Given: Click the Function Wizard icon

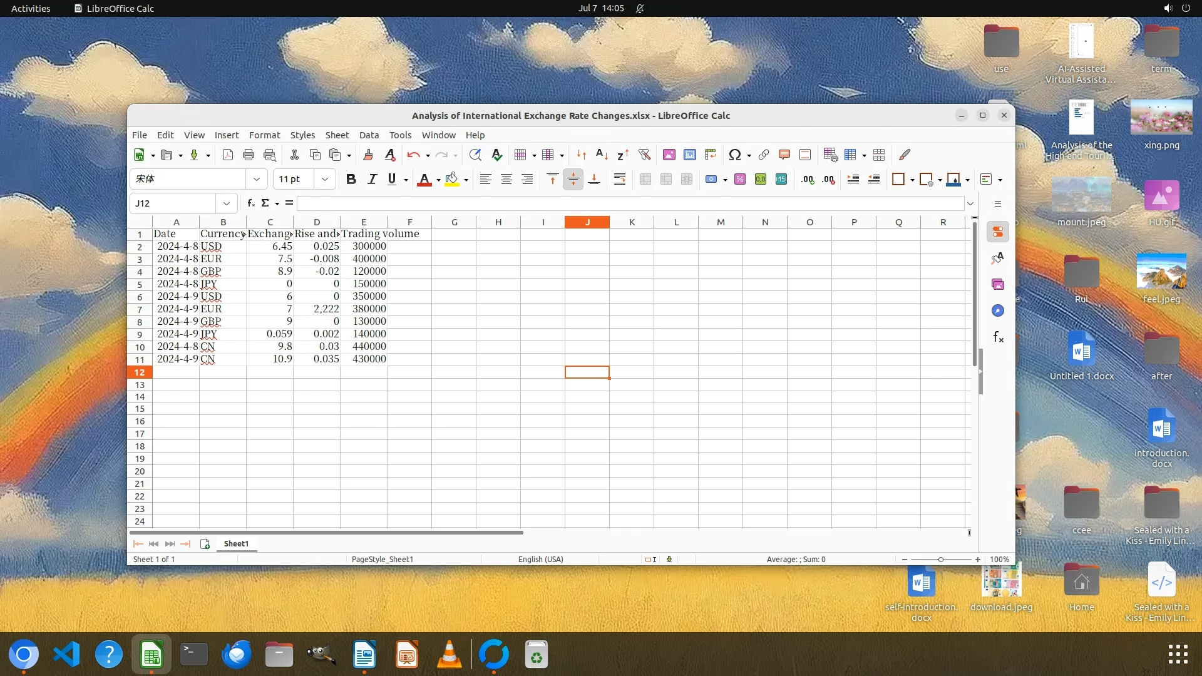Looking at the screenshot, I should pyautogui.click(x=250, y=203).
